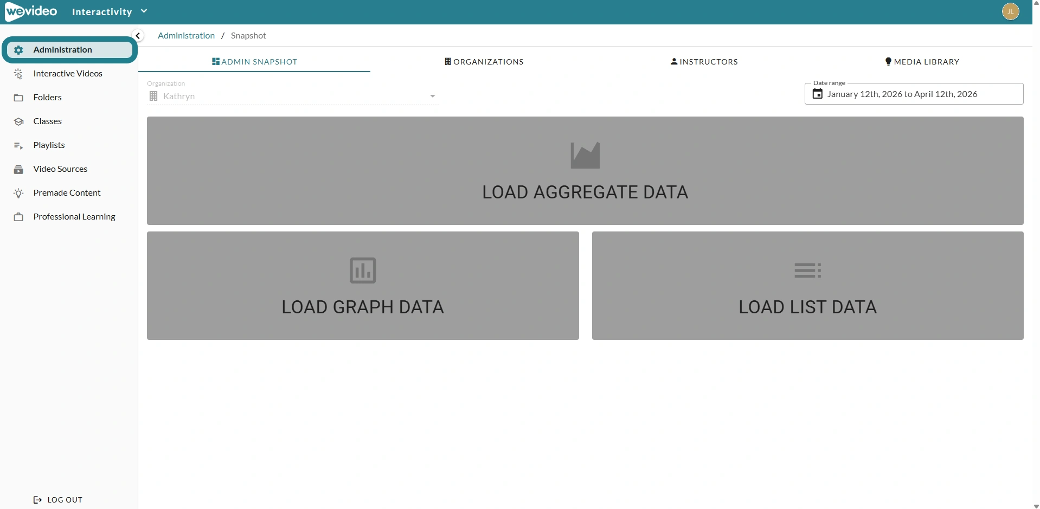Open the Interactivity product dropdown

tap(110, 11)
